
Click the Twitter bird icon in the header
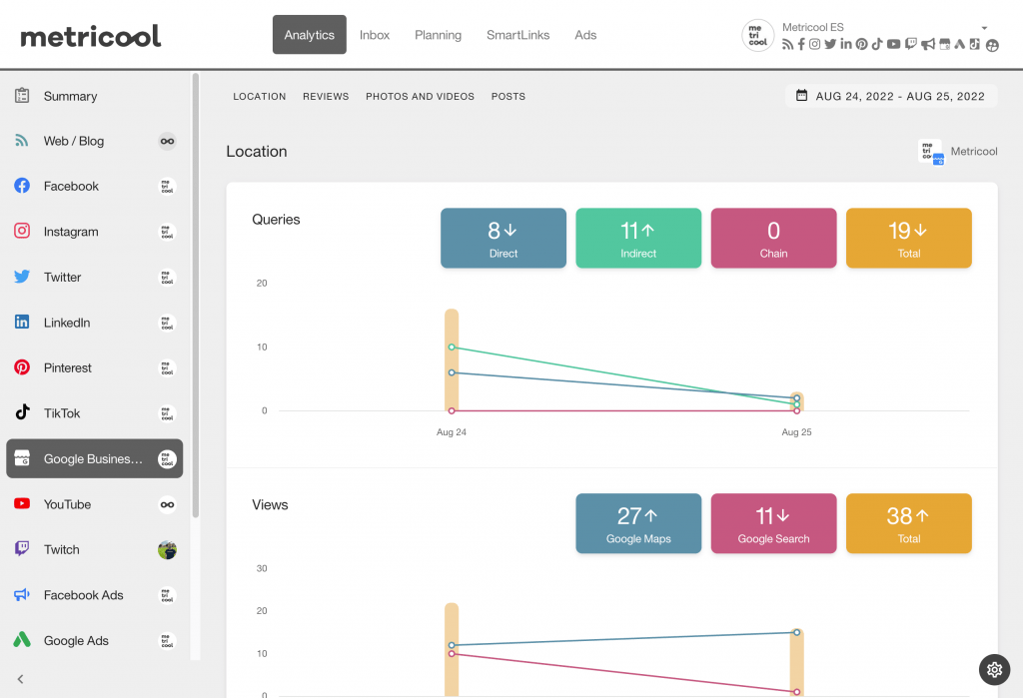click(830, 44)
